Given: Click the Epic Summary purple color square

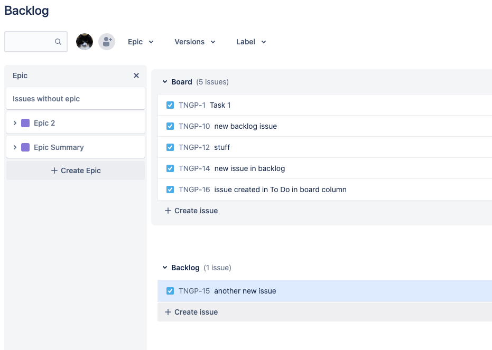Looking at the screenshot, I should pyautogui.click(x=25, y=147).
